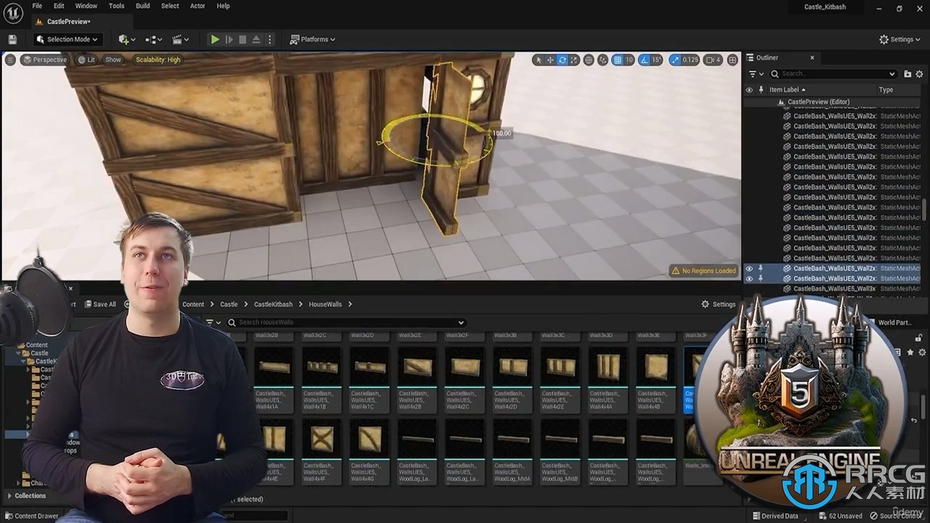Open the Tools menu

click(116, 6)
